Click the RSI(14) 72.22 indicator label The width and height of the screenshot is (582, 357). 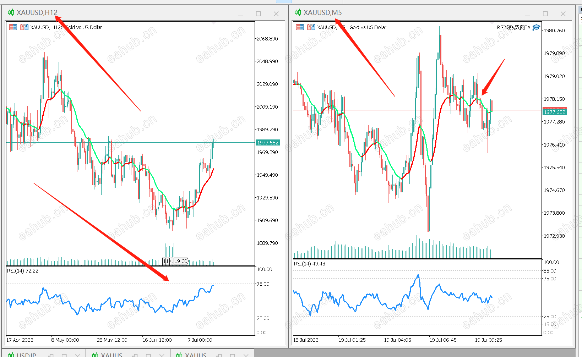click(23, 271)
